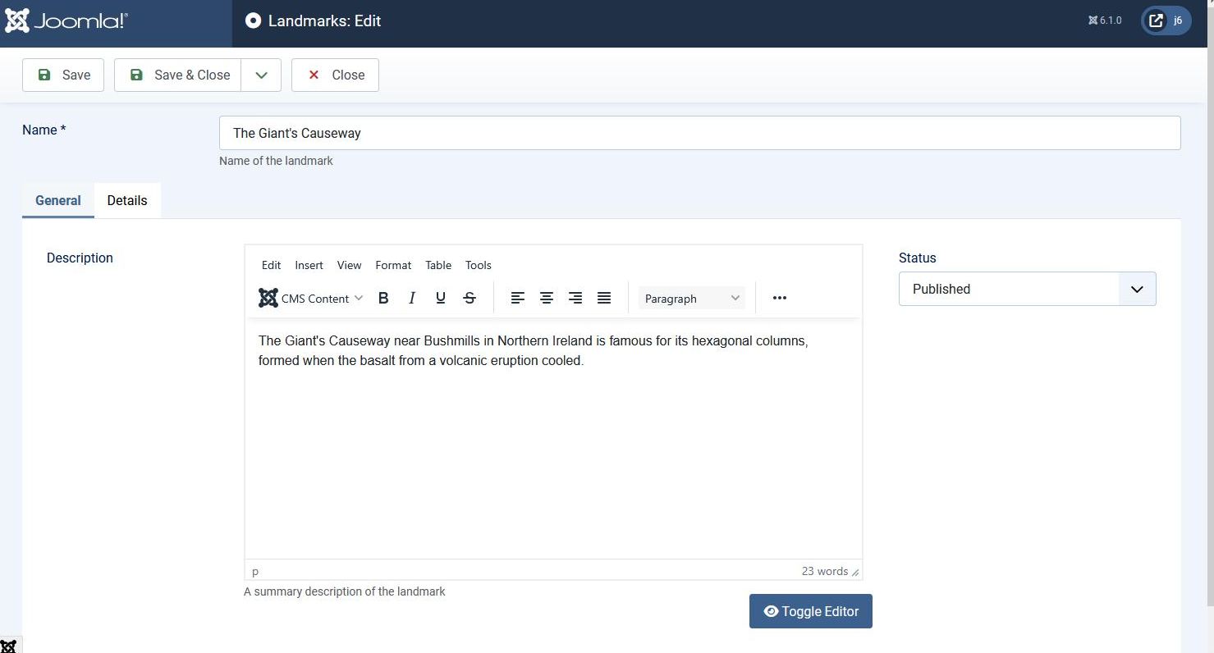Click into the Name input field

pyautogui.click(x=699, y=133)
